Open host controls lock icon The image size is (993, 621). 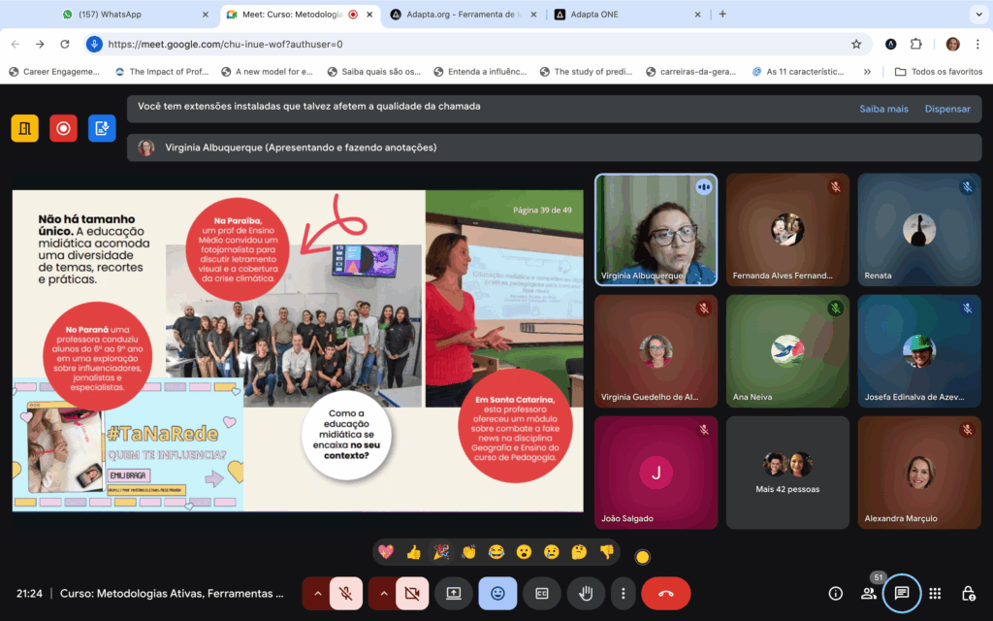click(x=968, y=593)
